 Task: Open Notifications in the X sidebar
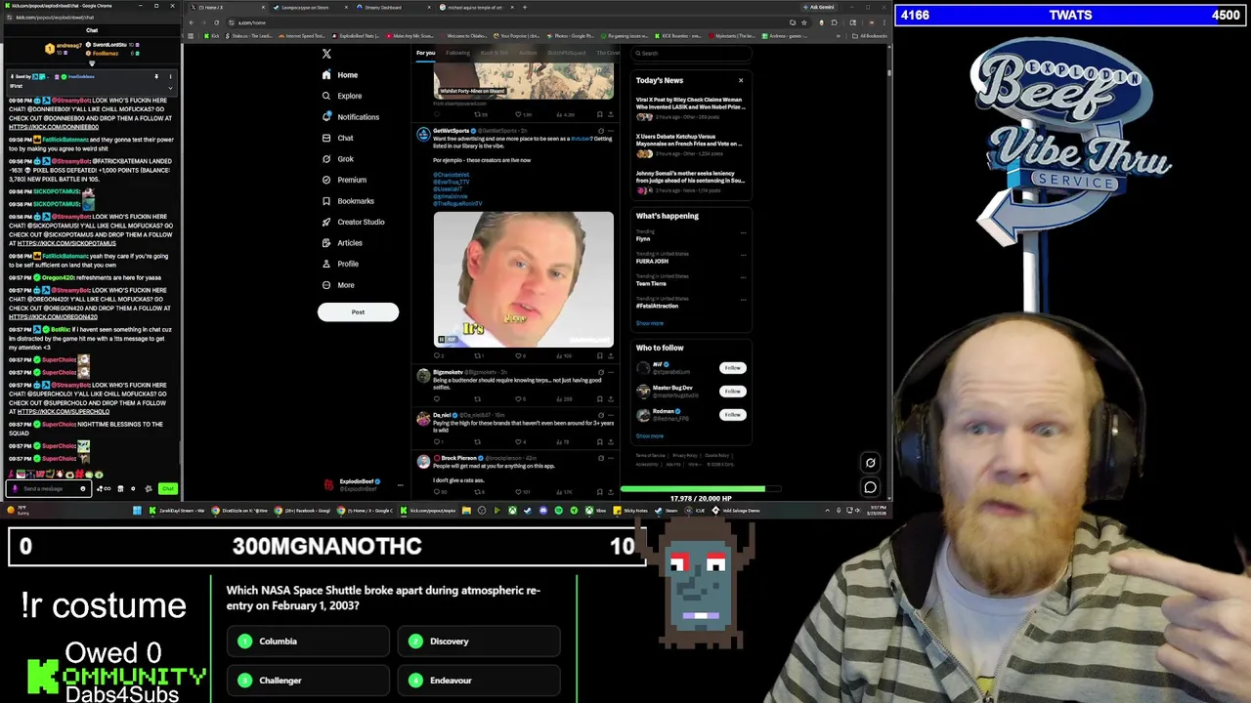pos(351,117)
